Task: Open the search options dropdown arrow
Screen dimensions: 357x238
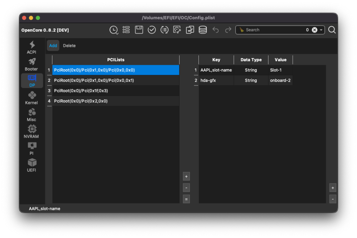Action: tap(321, 30)
